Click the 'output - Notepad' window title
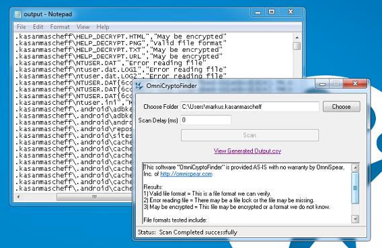This screenshot has width=382, height=248. pos(48,14)
